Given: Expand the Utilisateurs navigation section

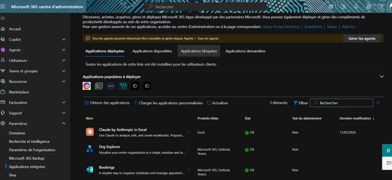Looking at the screenshot, I should coord(64,60).
